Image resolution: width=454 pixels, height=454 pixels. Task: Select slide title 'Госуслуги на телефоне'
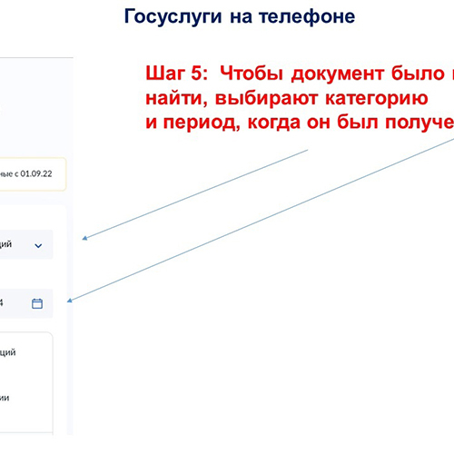coord(240,16)
